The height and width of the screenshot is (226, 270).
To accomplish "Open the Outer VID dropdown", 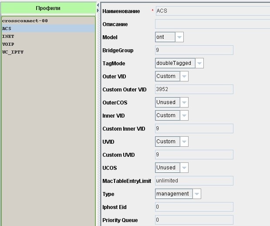I will pyautogui.click(x=184, y=77).
